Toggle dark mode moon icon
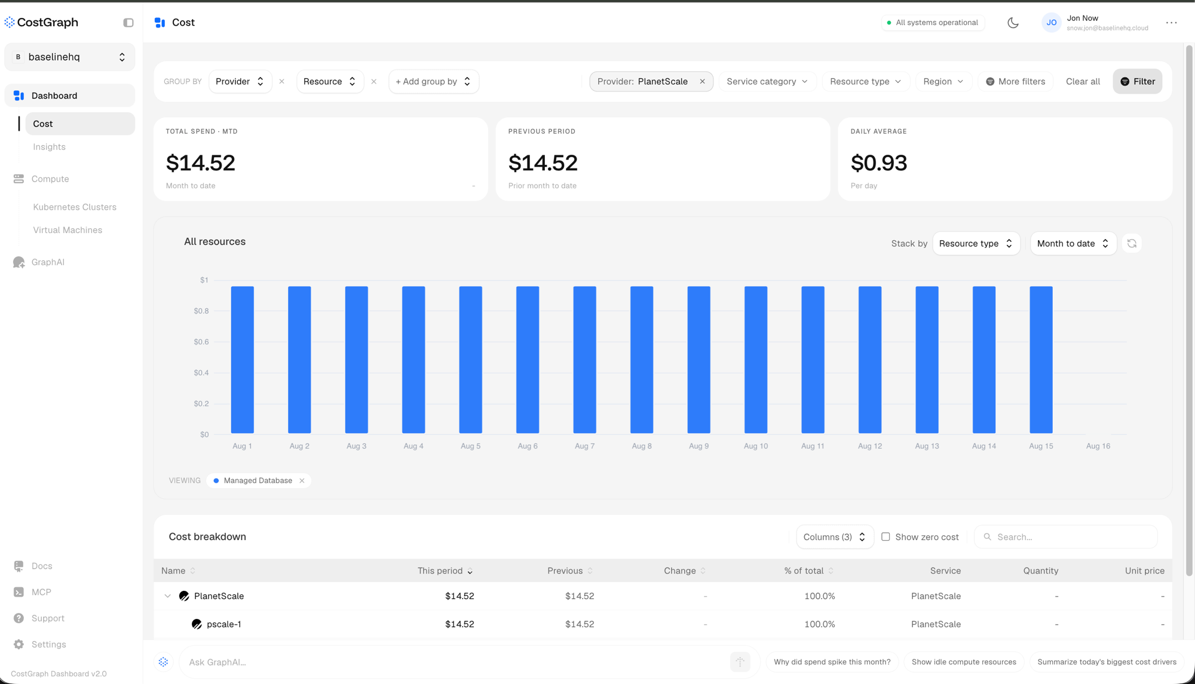This screenshot has height=684, width=1195. (x=1013, y=23)
